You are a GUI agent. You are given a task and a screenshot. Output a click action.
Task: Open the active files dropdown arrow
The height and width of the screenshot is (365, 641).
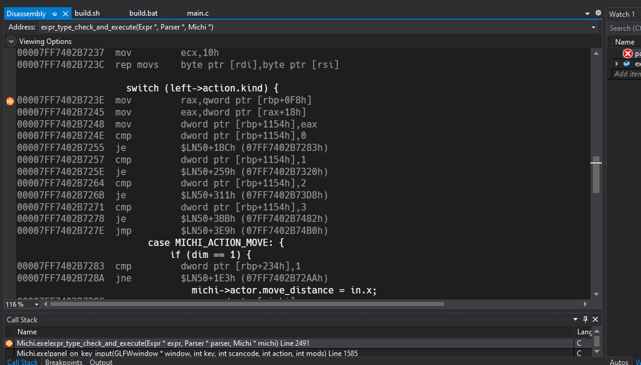[587, 13]
